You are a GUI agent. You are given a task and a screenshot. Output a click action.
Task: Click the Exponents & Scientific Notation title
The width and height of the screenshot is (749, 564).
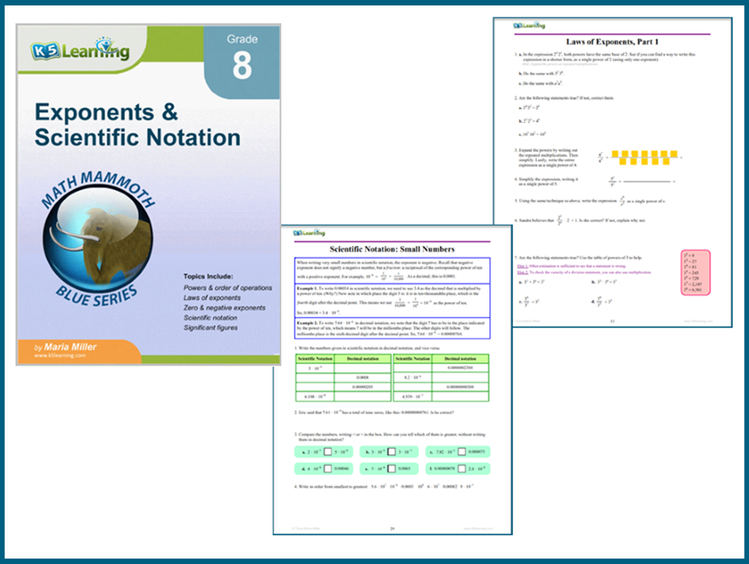tap(138, 124)
